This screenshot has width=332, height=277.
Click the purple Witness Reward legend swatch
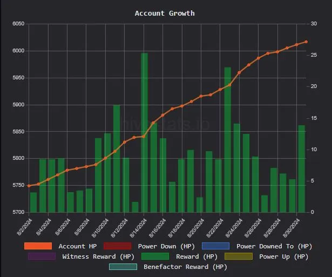[x=42, y=256]
